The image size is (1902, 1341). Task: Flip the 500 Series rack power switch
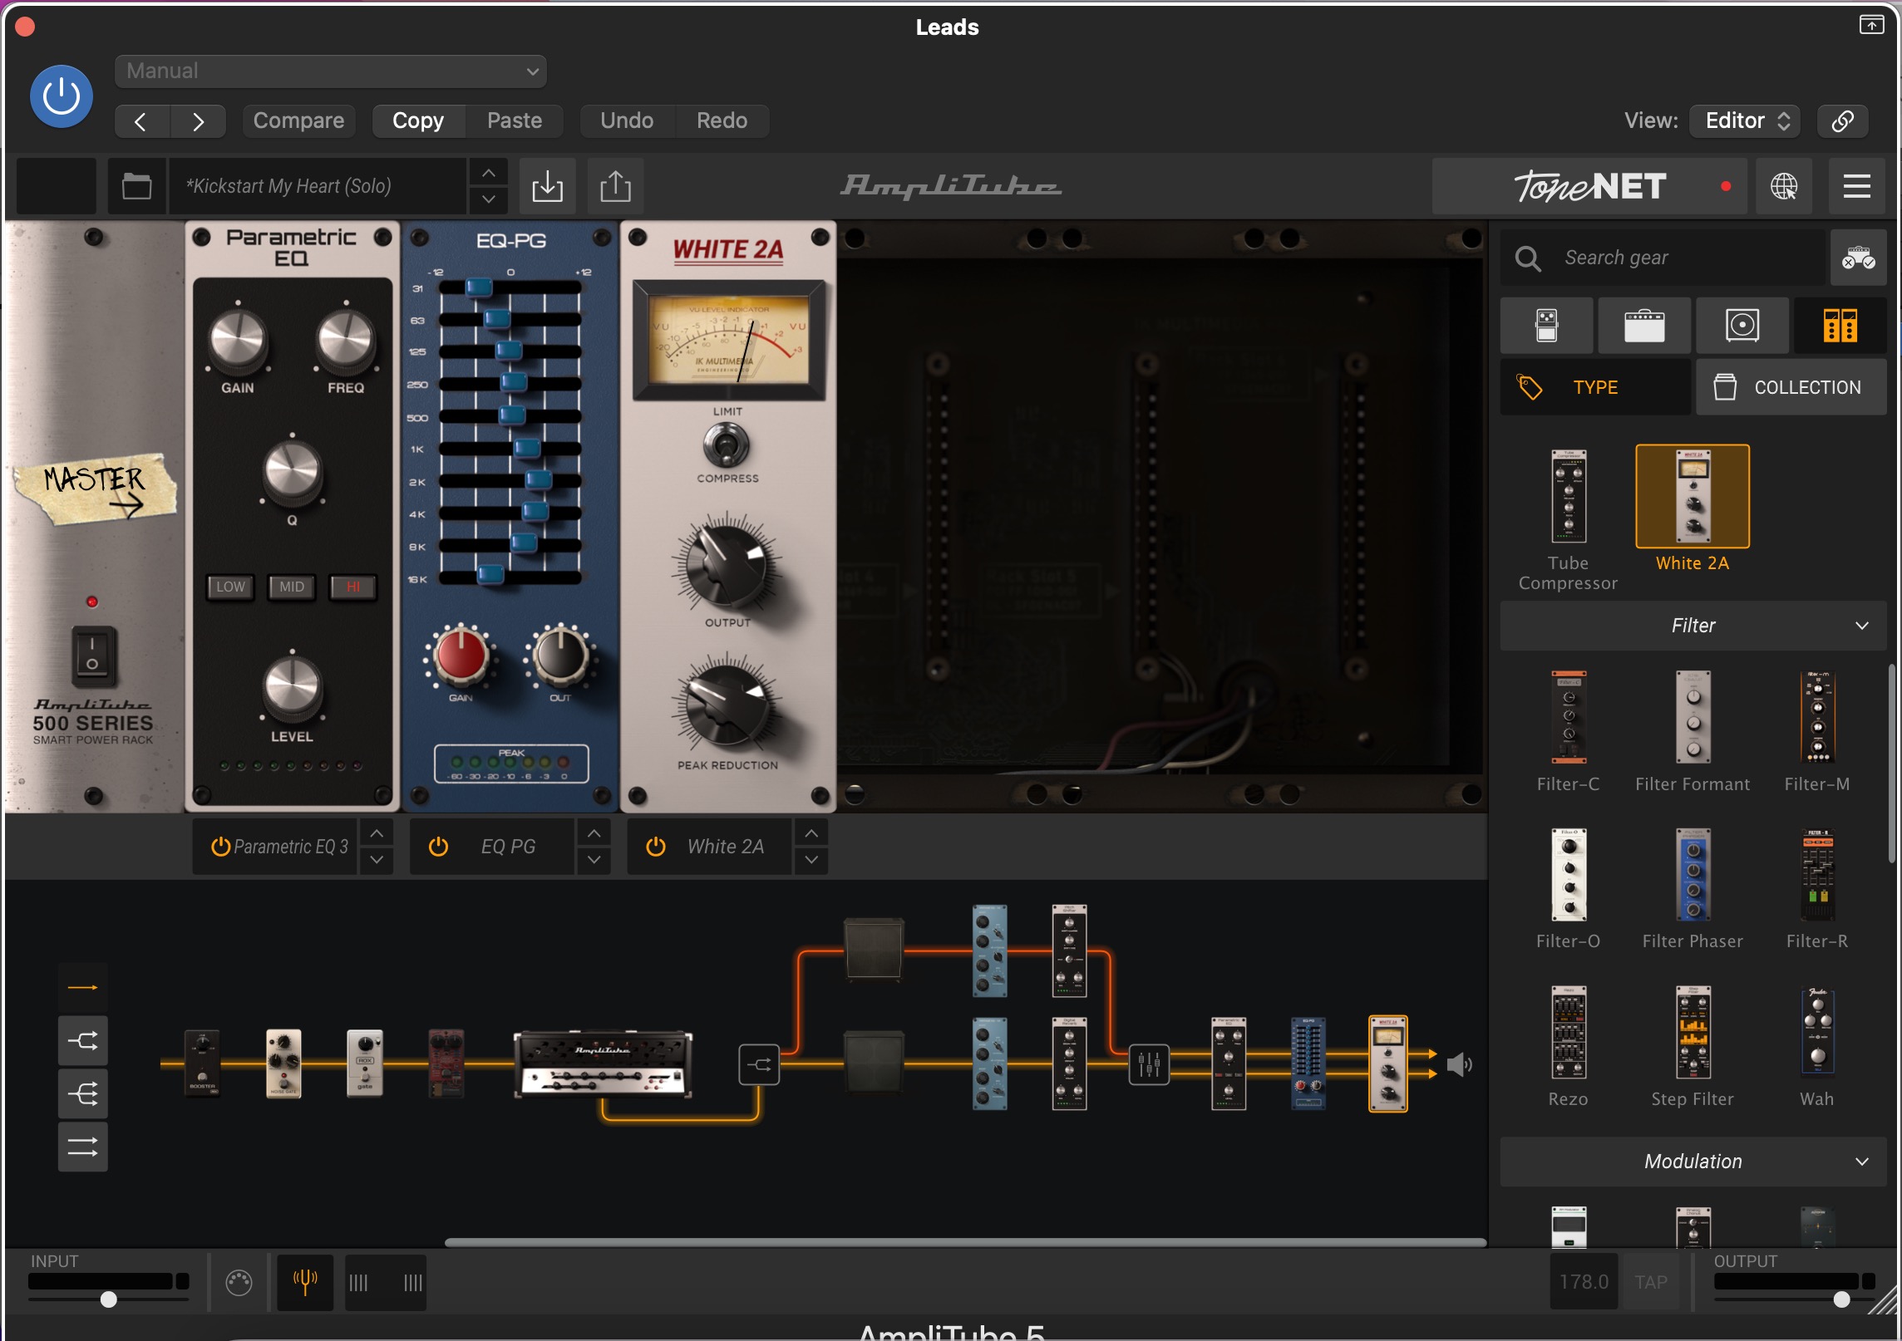92,656
